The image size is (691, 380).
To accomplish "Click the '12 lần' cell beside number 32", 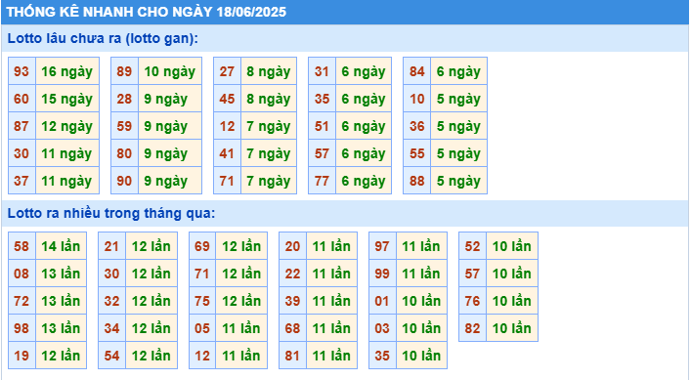I will point(151,300).
